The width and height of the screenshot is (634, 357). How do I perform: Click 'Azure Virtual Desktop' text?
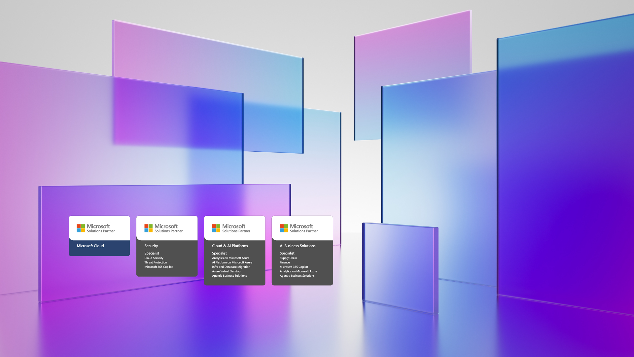click(226, 271)
